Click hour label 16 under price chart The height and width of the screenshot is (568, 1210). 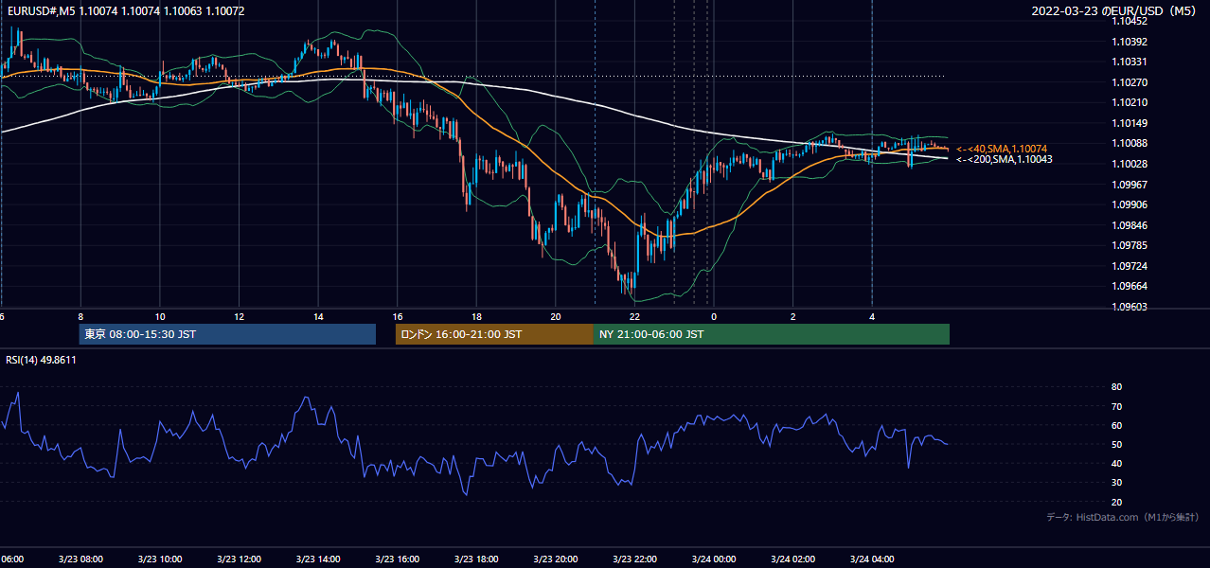(x=398, y=317)
